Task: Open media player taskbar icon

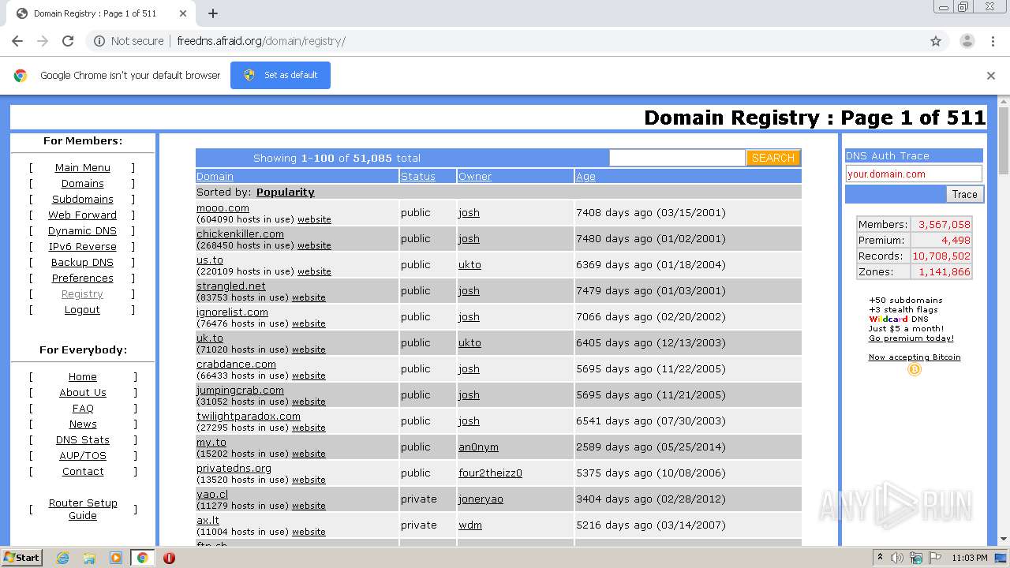Action: click(x=116, y=558)
